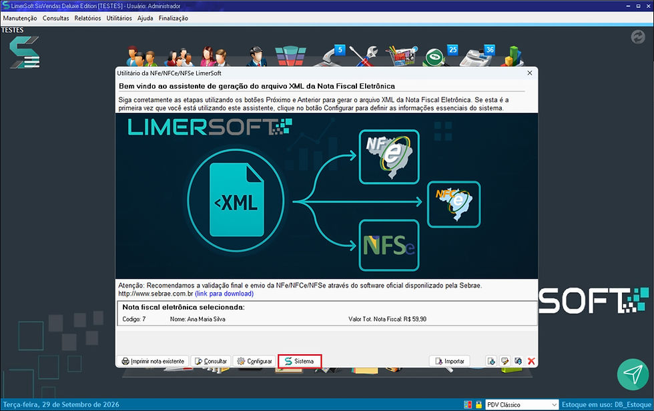The image size is (654, 411).
Task: Click the disk with blue download arrow icon
Action: coord(518,361)
